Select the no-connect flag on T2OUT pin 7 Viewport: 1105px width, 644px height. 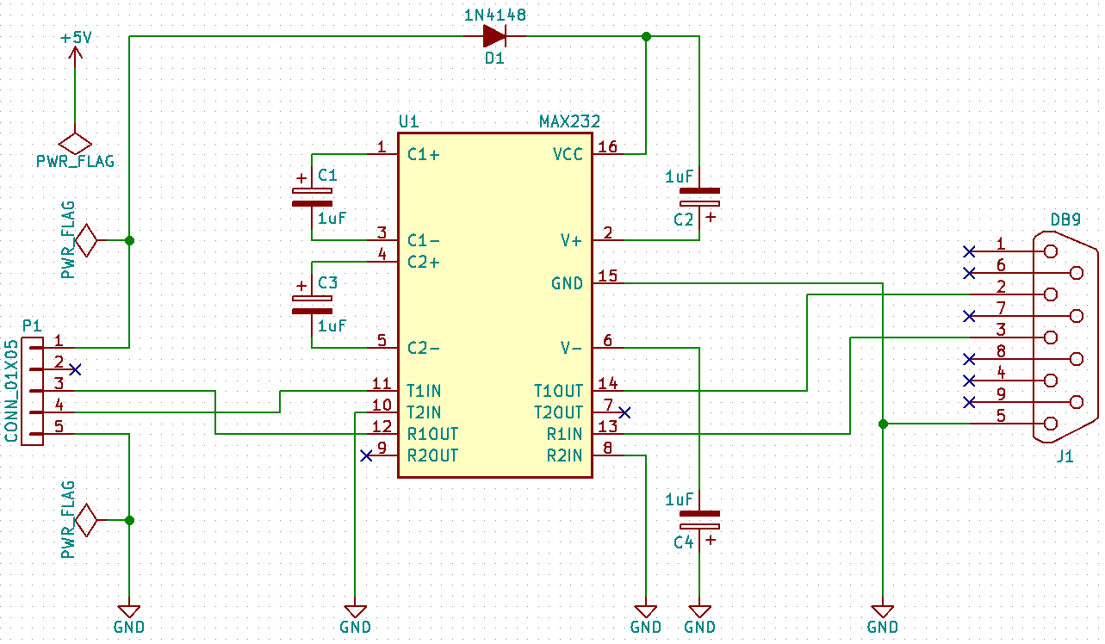624,412
